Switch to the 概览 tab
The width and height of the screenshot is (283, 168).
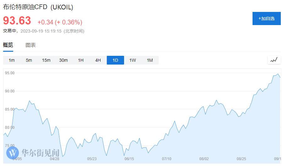[8, 45]
